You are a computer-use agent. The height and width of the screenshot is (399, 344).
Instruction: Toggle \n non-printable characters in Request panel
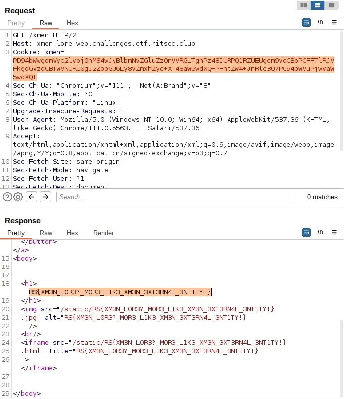coord(320,23)
